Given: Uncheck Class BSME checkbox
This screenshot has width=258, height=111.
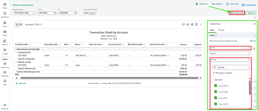Looking at the screenshot, I should click(x=216, y=104).
